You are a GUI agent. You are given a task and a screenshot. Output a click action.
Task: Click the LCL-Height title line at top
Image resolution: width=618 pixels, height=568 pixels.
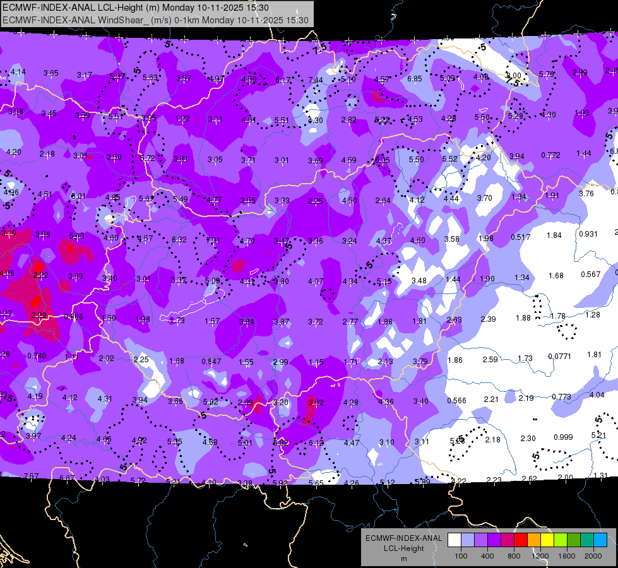click(136, 8)
